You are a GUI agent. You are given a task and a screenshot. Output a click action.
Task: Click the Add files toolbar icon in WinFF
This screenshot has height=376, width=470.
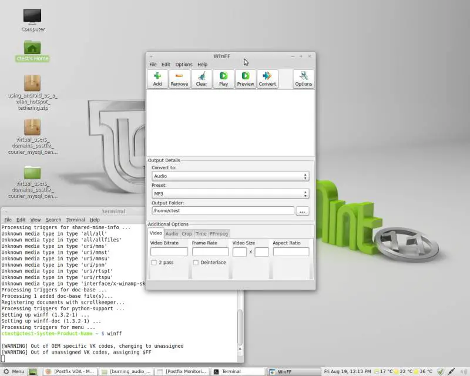click(x=157, y=79)
